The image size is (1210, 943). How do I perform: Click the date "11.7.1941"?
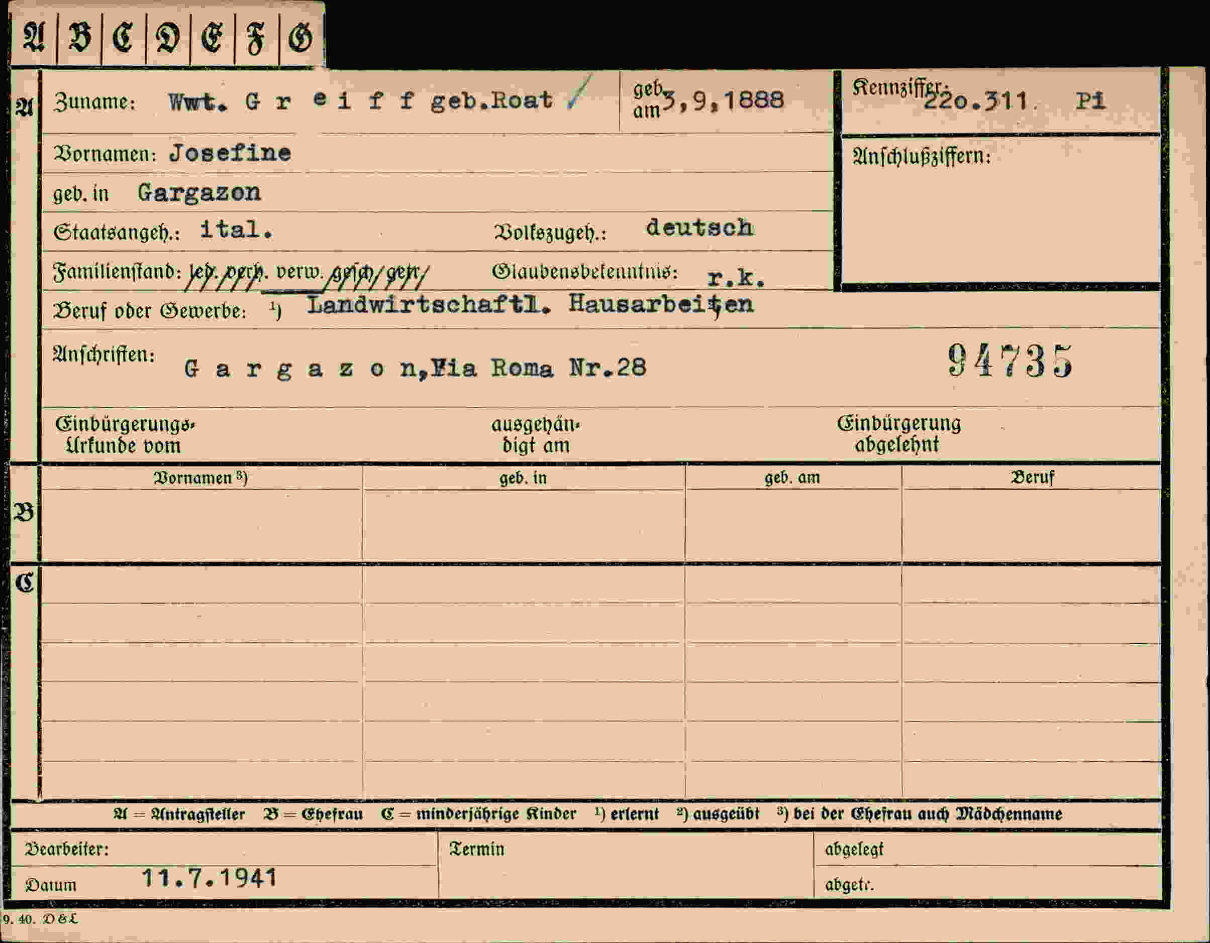210,878
